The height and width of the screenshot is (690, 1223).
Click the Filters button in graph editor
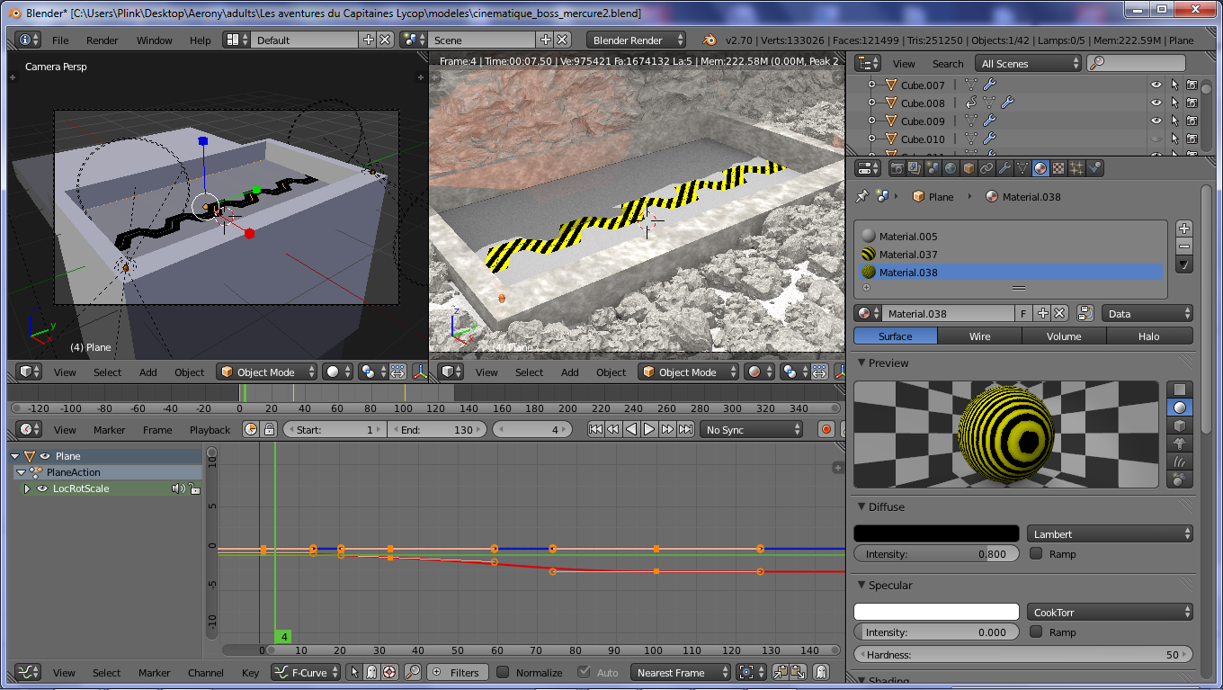click(x=457, y=672)
